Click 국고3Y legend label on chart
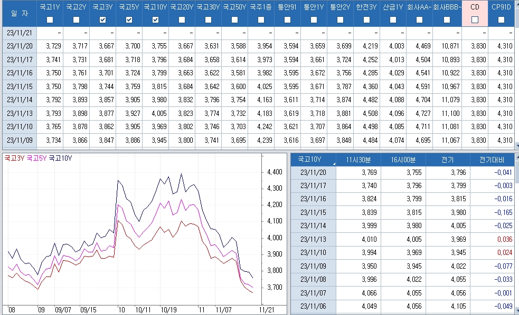This screenshot has width=519, height=315. 14,157
